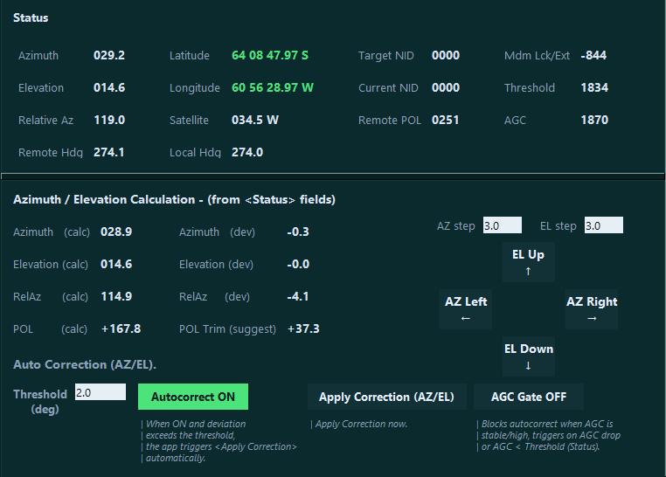Click the POL Trim suggest value +37.3
666x477 pixels.
(x=303, y=328)
